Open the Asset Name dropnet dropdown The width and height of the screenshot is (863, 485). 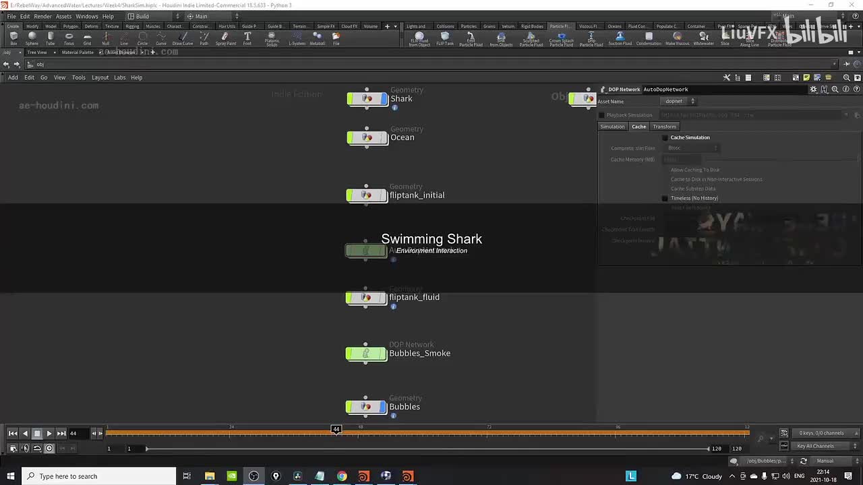[678, 101]
